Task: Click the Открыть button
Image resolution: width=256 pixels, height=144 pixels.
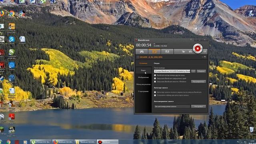Action: click(x=201, y=71)
